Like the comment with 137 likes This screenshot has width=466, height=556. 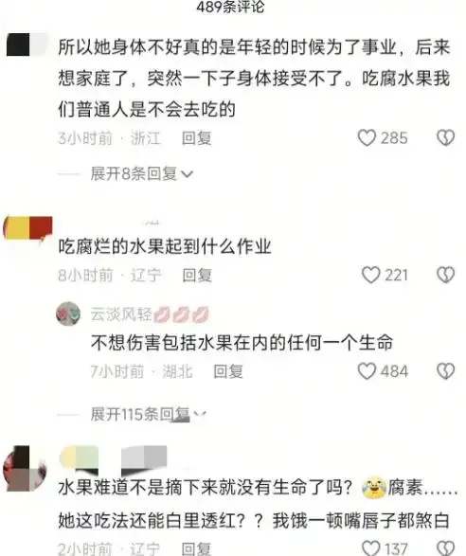click(x=370, y=548)
